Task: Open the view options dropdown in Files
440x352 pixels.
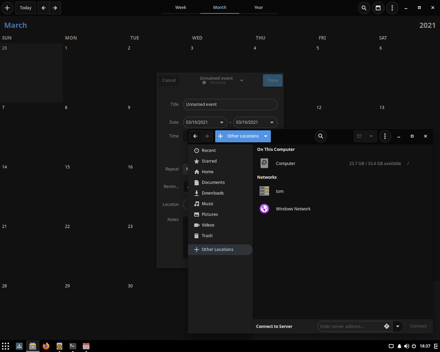Action: point(371,136)
